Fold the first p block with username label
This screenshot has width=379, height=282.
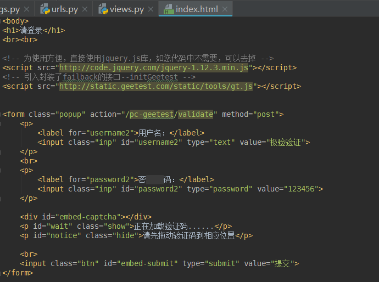(1, 123)
